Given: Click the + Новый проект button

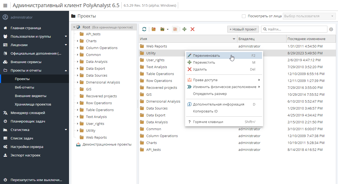Looking at the screenshot, I should pyautogui.click(x=243, y=29).
